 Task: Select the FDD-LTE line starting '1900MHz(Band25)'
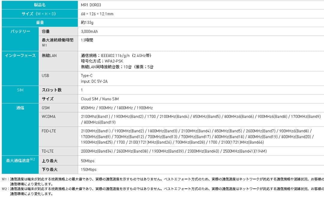coord(172,142)
